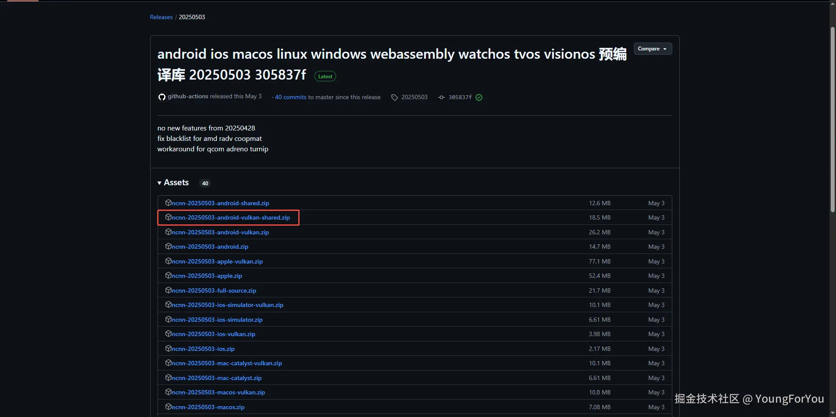The height and width of the screenshot is (417, 836).
Task: Click the 3.98 MB size text
Action: [x=600, y=334]
